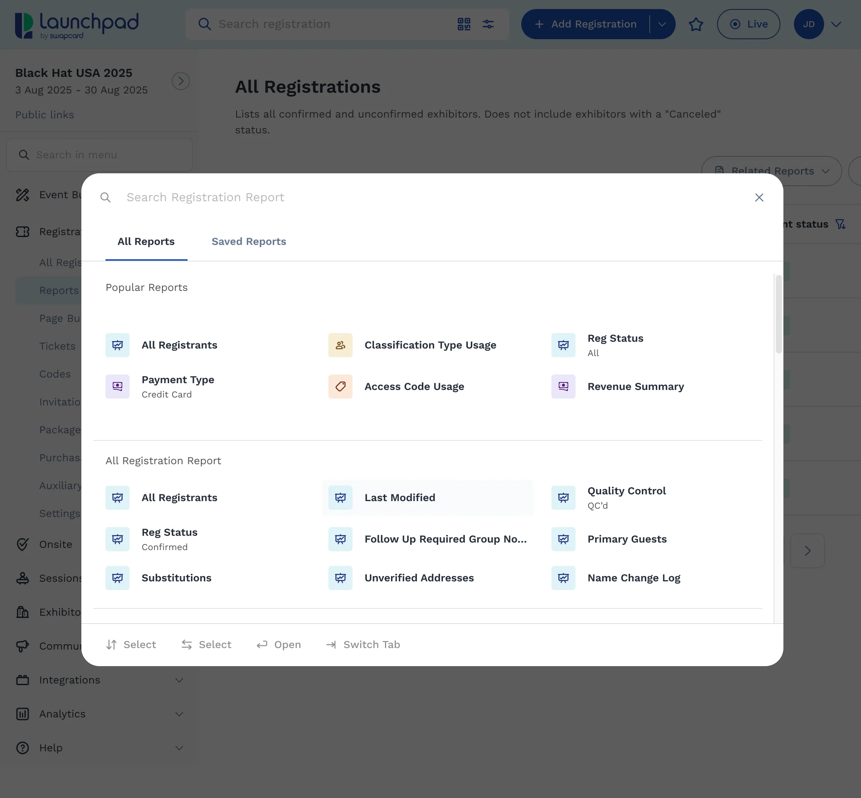Open popular Reg Status All icon

click(x=563, y=345)
